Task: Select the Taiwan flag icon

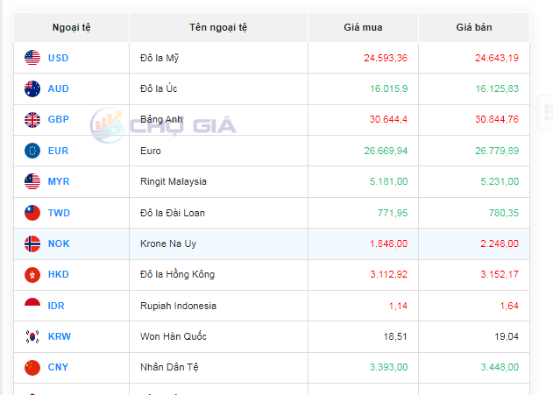Action: [x=32, y=213]
